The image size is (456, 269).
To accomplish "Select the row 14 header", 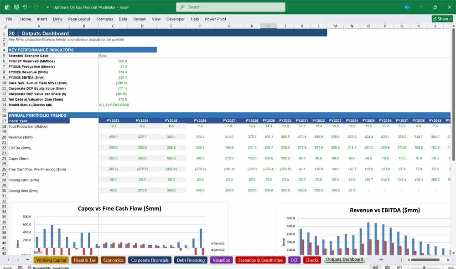I will [x=4, y=105].
